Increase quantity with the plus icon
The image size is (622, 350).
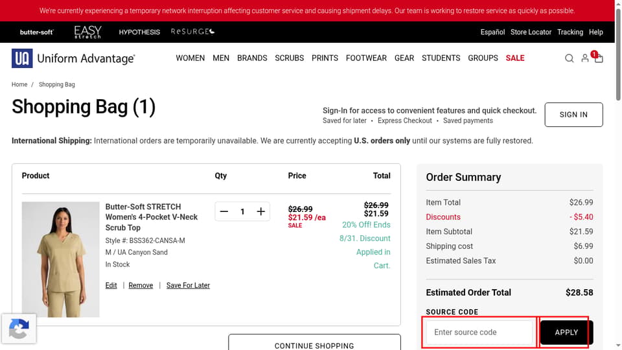[260, 211]
